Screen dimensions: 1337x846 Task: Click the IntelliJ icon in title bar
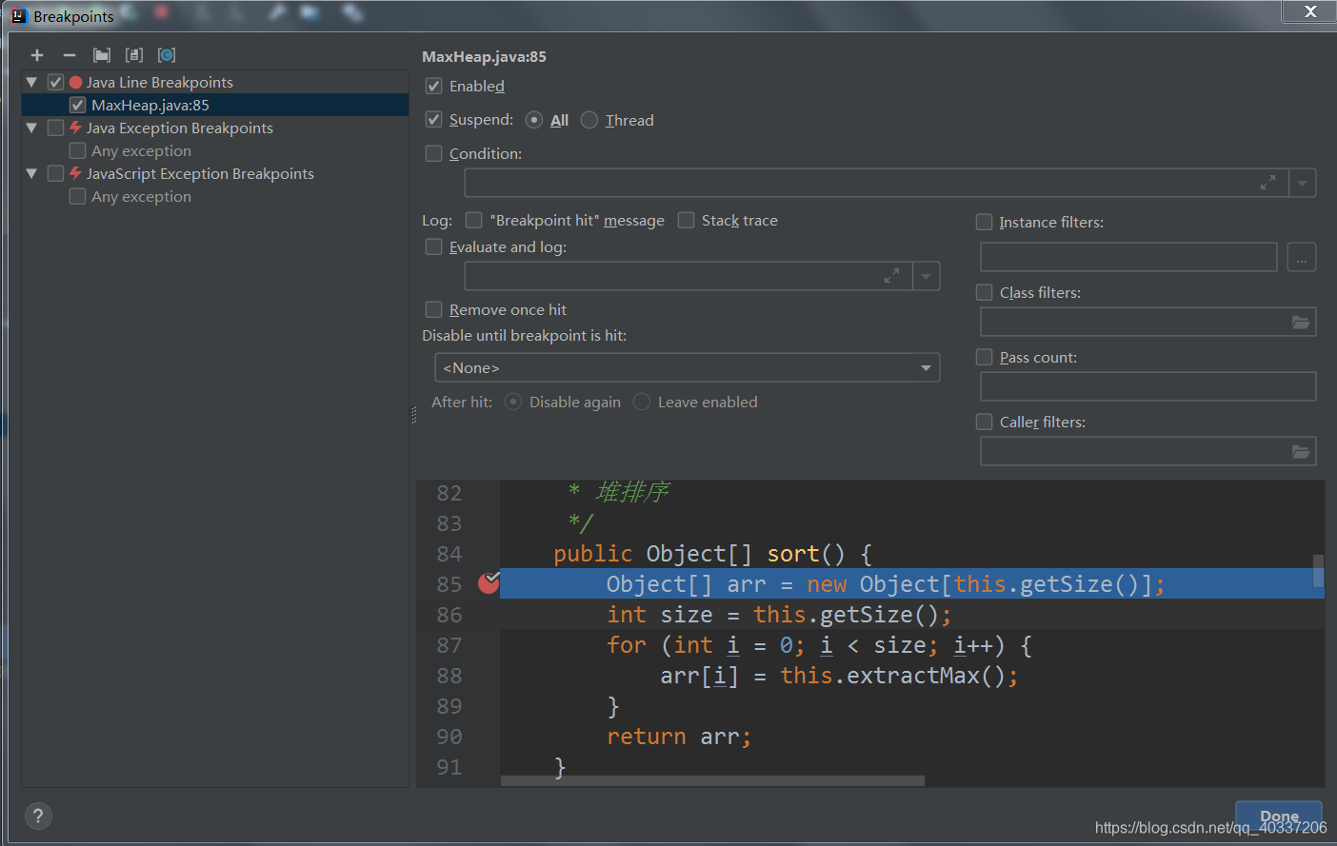point(19,15)
